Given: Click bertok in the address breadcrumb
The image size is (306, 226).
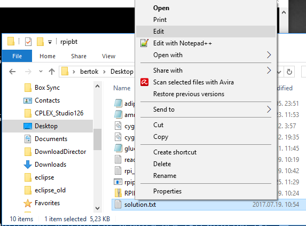Looking at the screenshot, I should pyautogui.click(x=89, y=72).
